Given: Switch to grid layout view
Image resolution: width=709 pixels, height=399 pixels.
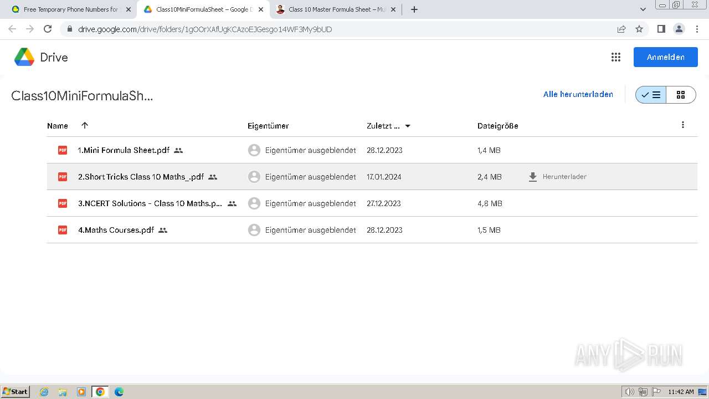Looking at the screenshot, I should click(681, 95).
